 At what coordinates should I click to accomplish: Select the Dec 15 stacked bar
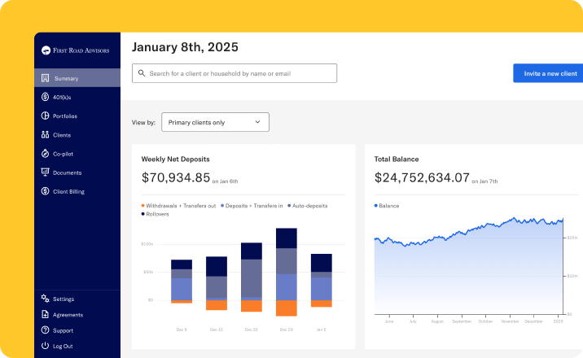(x=217, y=283)
